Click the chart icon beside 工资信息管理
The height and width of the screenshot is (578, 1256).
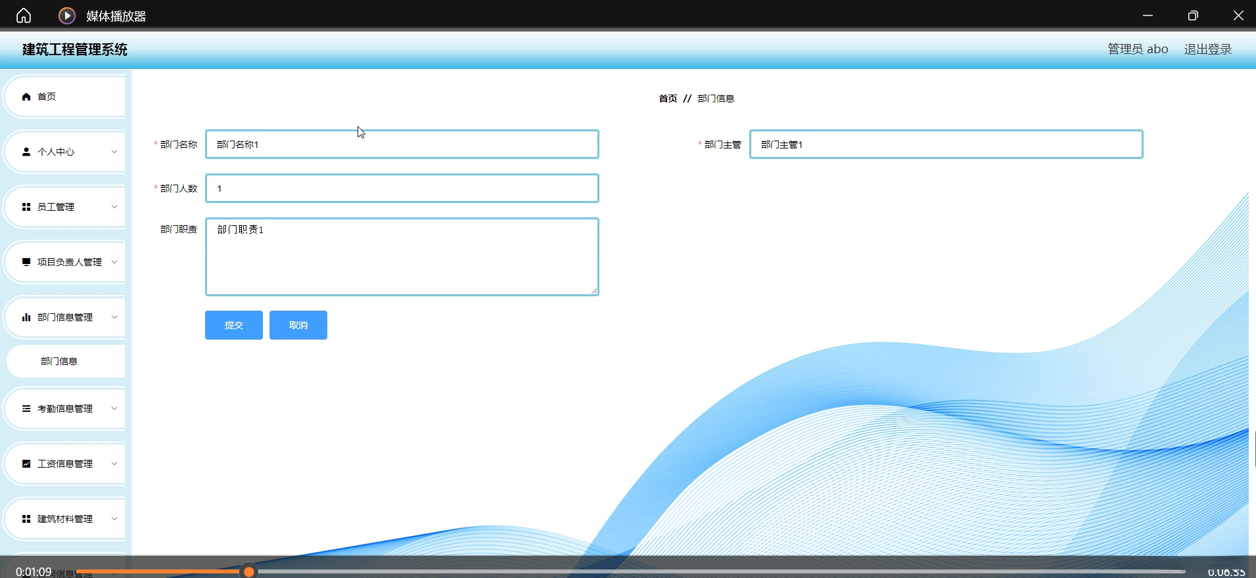[x=26, y=464]
